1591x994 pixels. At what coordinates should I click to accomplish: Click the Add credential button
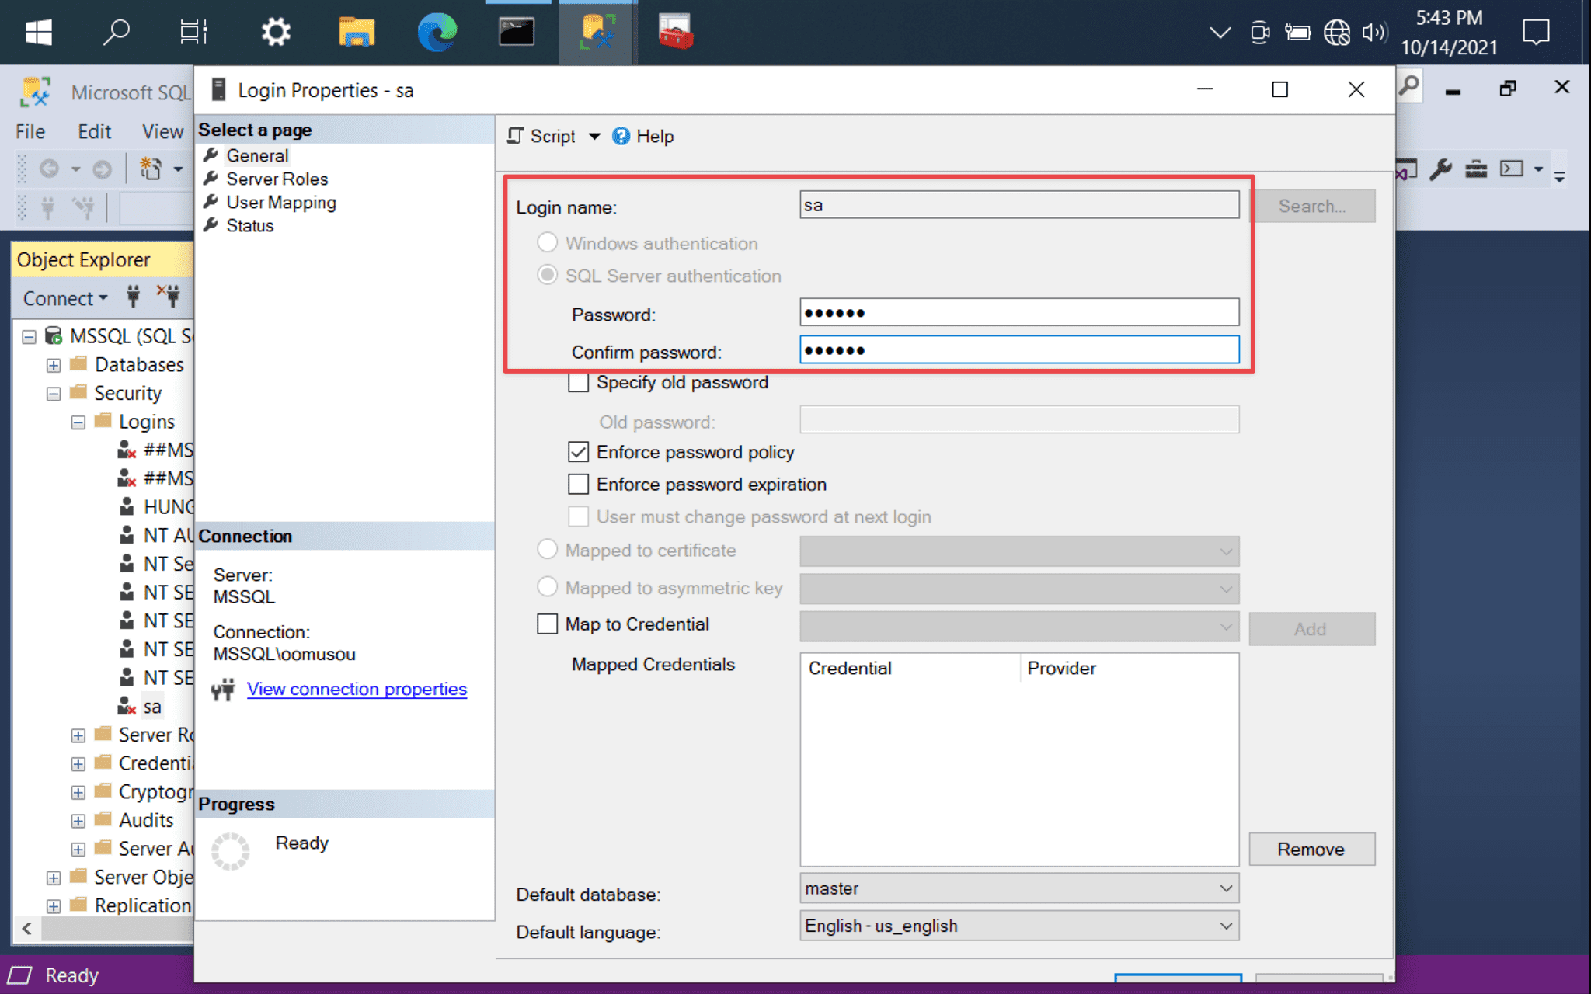(x=1311, y=629)
